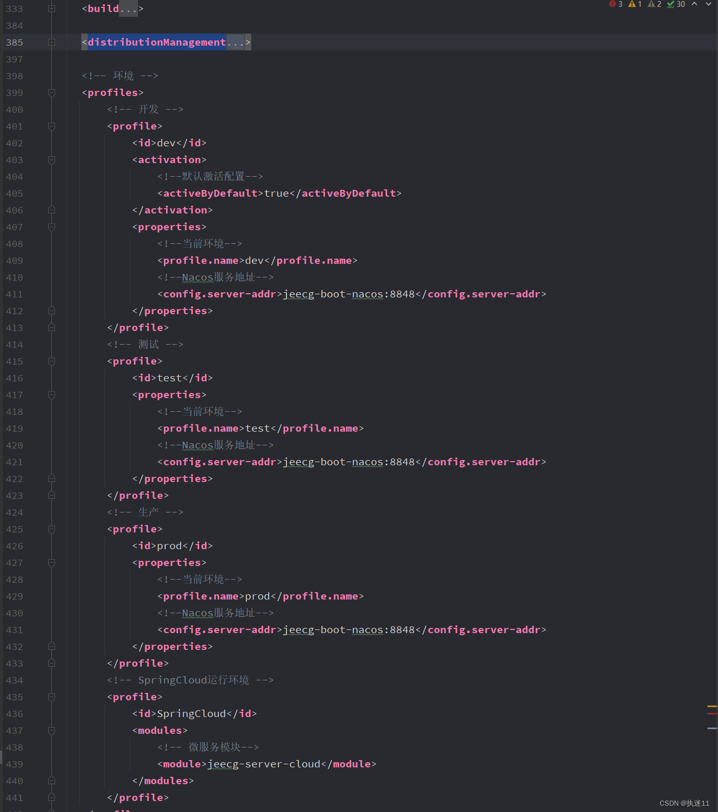
Task: Collapse the test properties block on line 417
Action: pos(51,394)
